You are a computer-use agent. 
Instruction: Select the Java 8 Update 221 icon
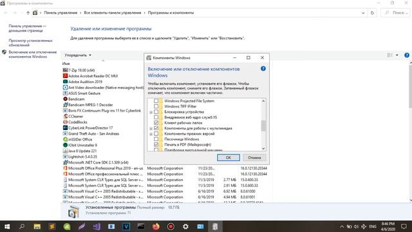tap(65, 151)
